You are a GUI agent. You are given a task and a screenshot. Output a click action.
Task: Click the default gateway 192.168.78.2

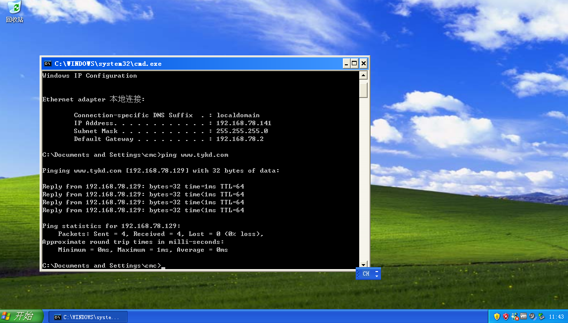click(x=240, y=139)
